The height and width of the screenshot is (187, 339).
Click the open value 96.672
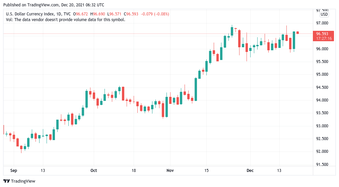82,14
